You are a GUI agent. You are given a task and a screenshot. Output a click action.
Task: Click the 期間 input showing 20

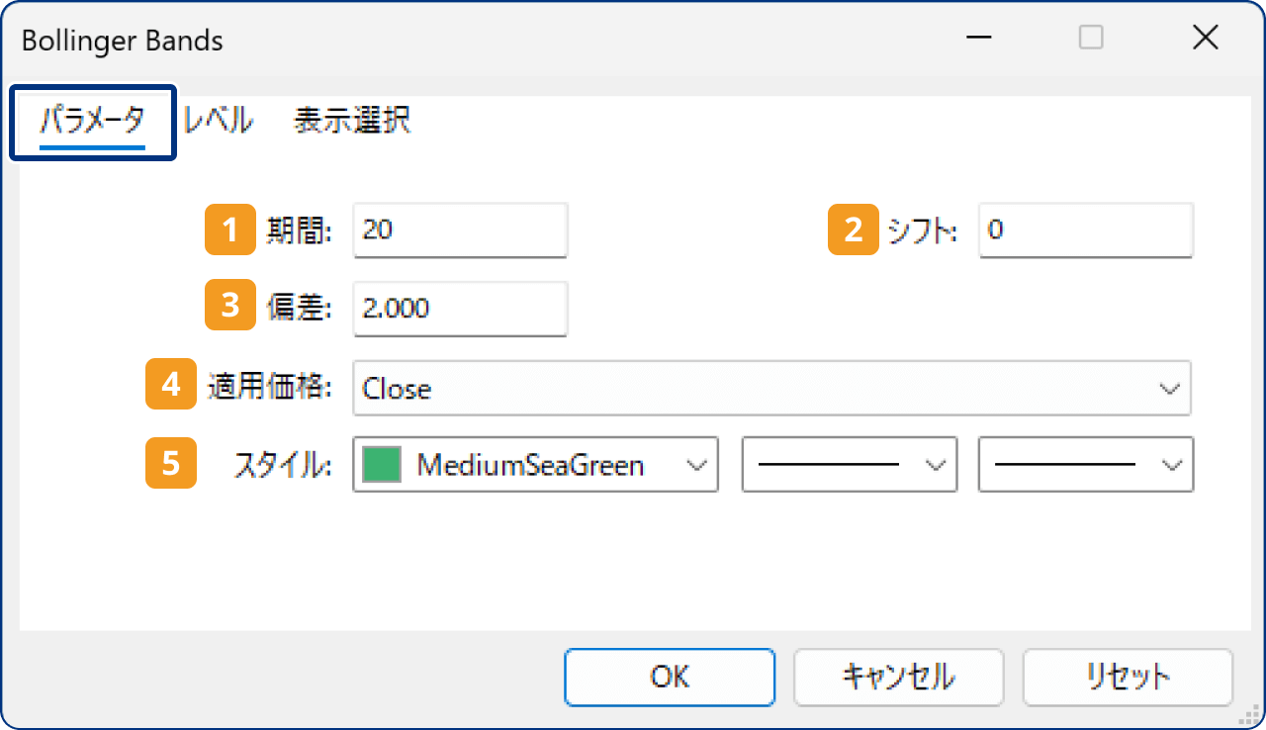pos(460,229)
